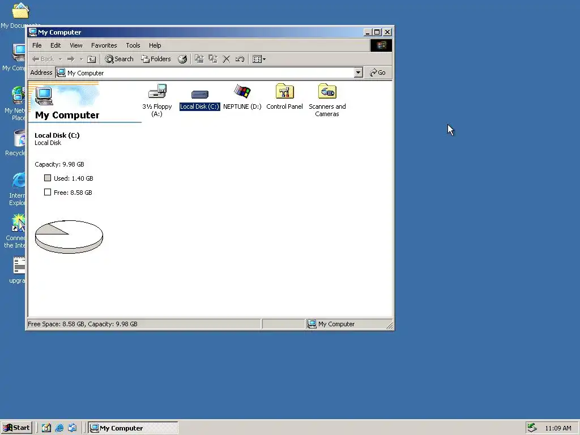This screenshot has height=435, width=580.
Task: Open the View menu
Action: pos(76,45)
